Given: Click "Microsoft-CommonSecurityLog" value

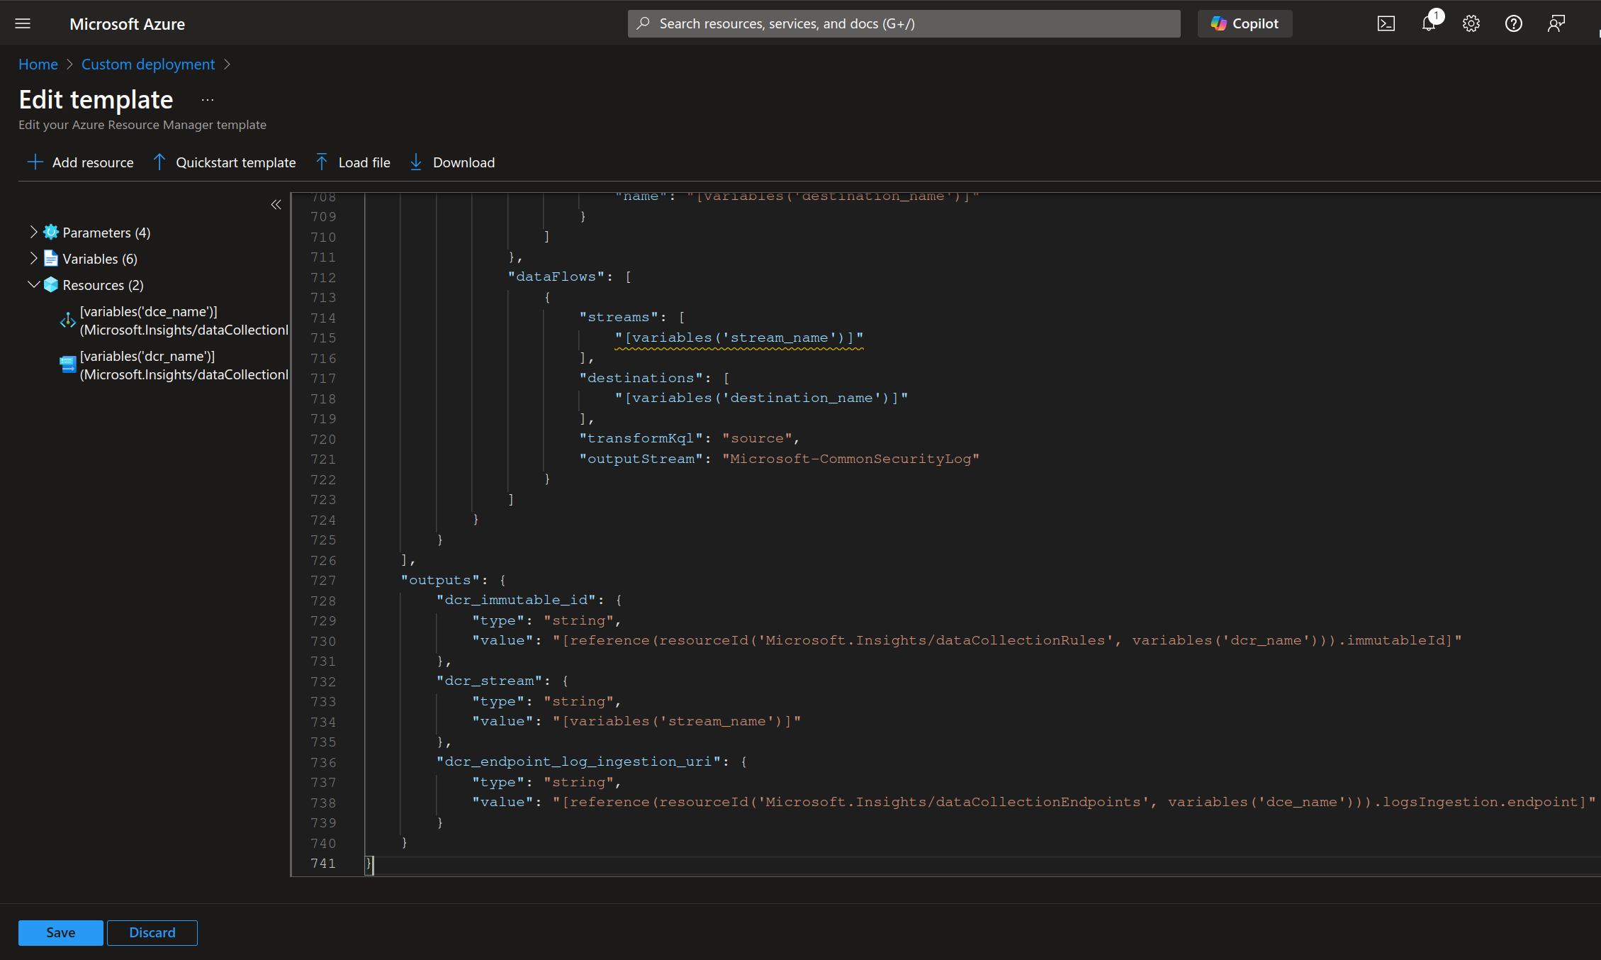Looking at the screenshot, I should [850, 459].
